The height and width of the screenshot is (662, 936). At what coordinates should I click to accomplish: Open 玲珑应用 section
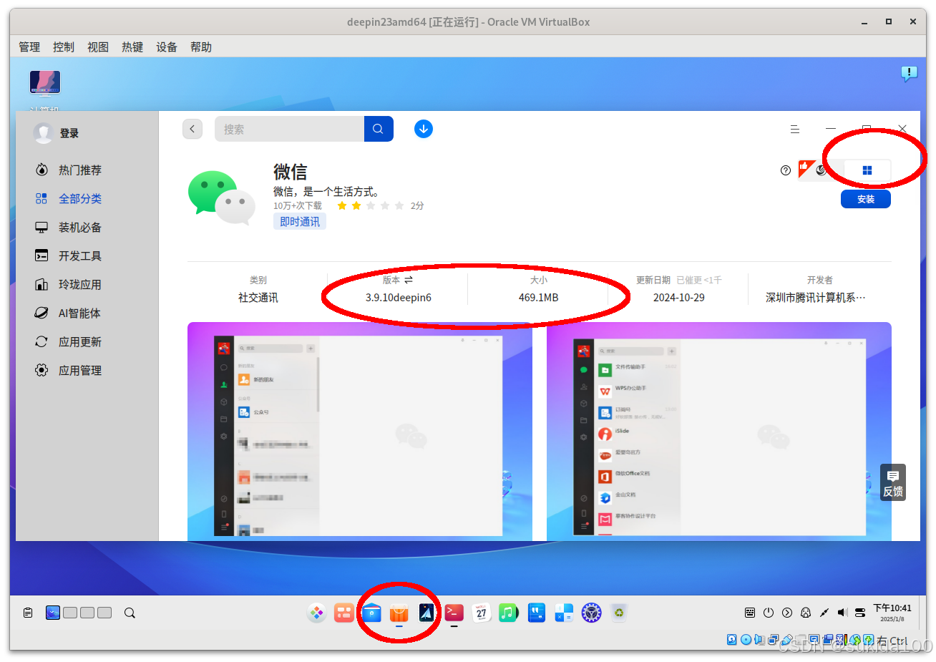point(69,285)
